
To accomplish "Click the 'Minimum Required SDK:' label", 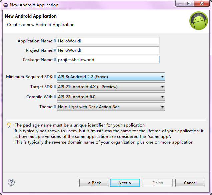I will point(30,77).
